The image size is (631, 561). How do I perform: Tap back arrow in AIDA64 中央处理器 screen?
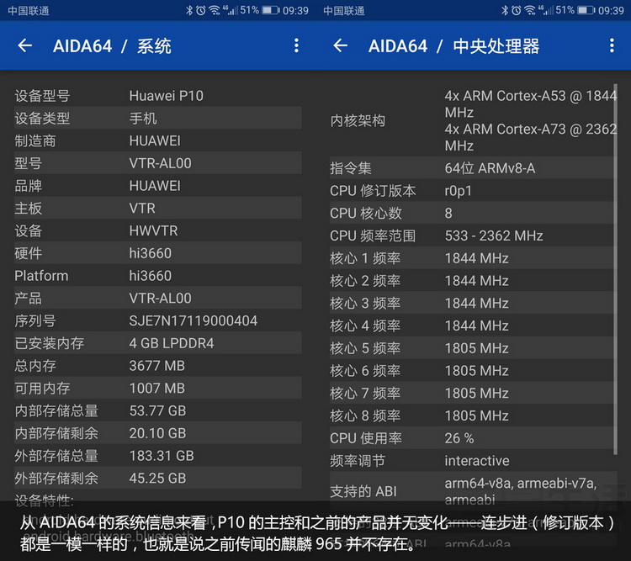(341, 45)
